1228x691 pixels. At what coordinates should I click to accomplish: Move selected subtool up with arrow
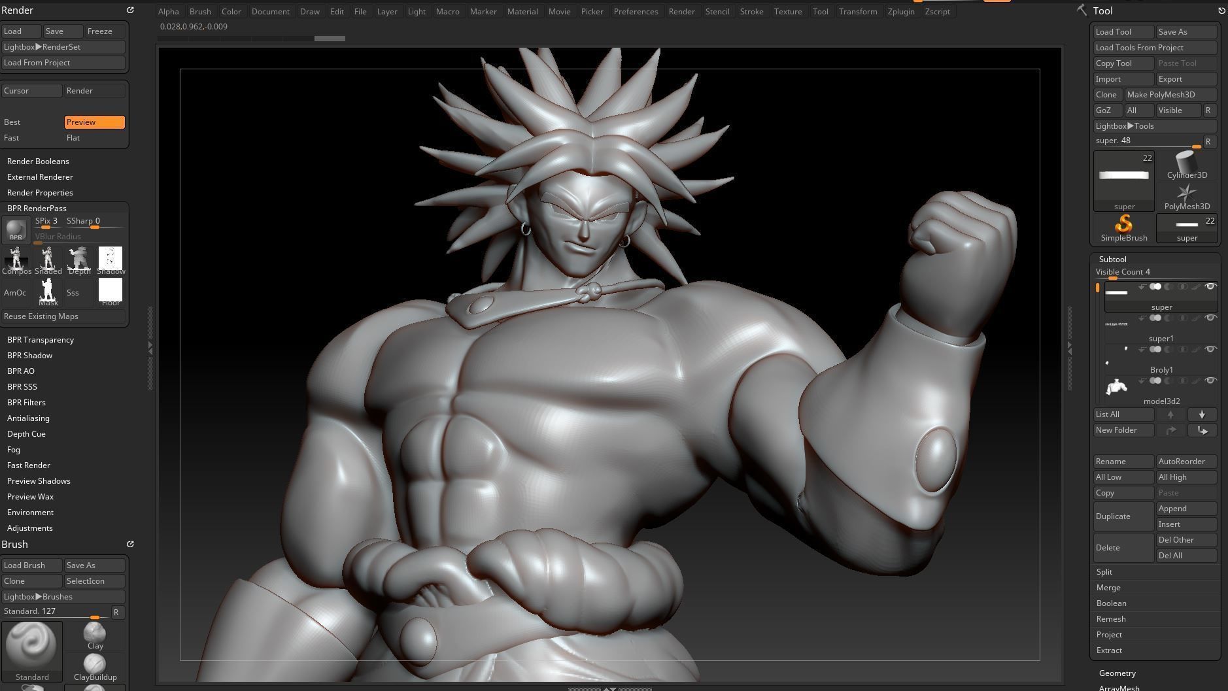[x=1170, y=414]
